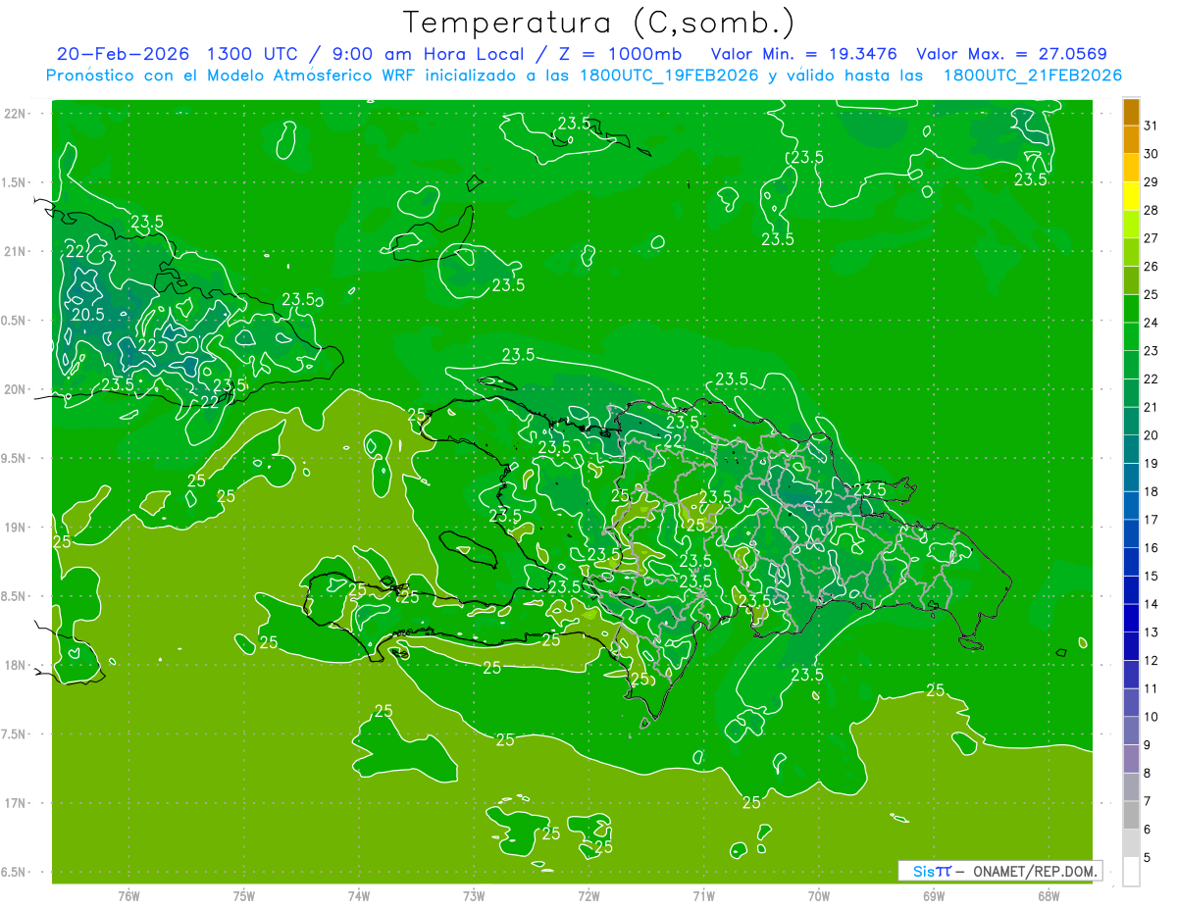Click the 19N latitude axis label
Image resolution: width=1177 pixels, height=909 pixels.
click(17, 527)
